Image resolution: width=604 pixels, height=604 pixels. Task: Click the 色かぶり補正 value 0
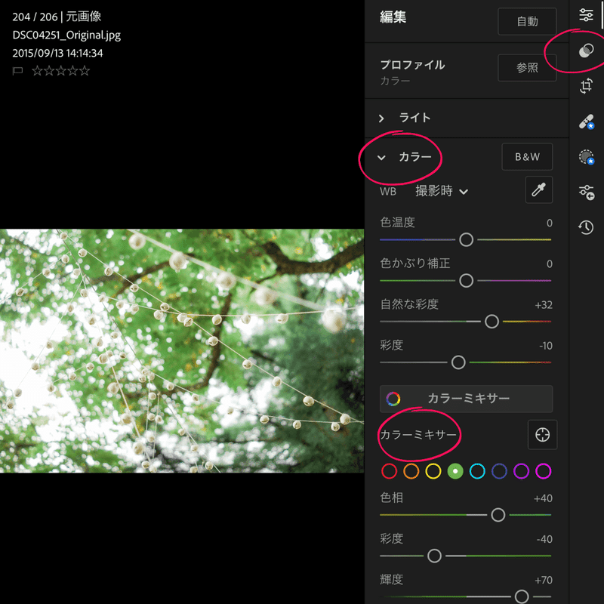coord(550,263)
